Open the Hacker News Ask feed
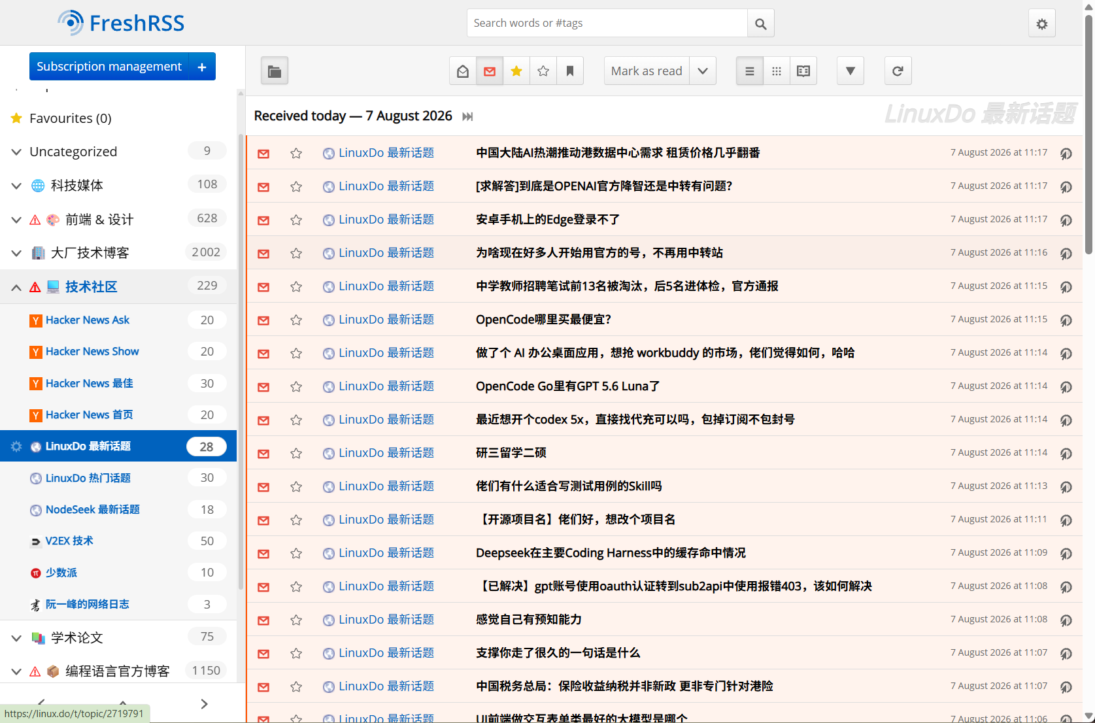The height and width of the screenshot is (723, 1095). [88, 320]
